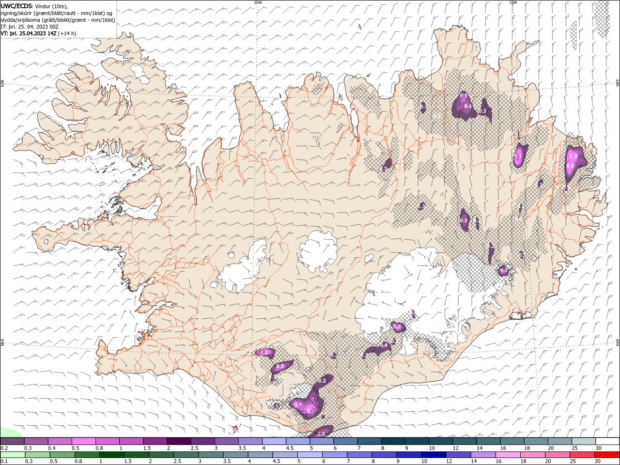Click the white 30 swatch in snow legend
The width and height of the screenshot is (620, 465).
coord(607,441)
